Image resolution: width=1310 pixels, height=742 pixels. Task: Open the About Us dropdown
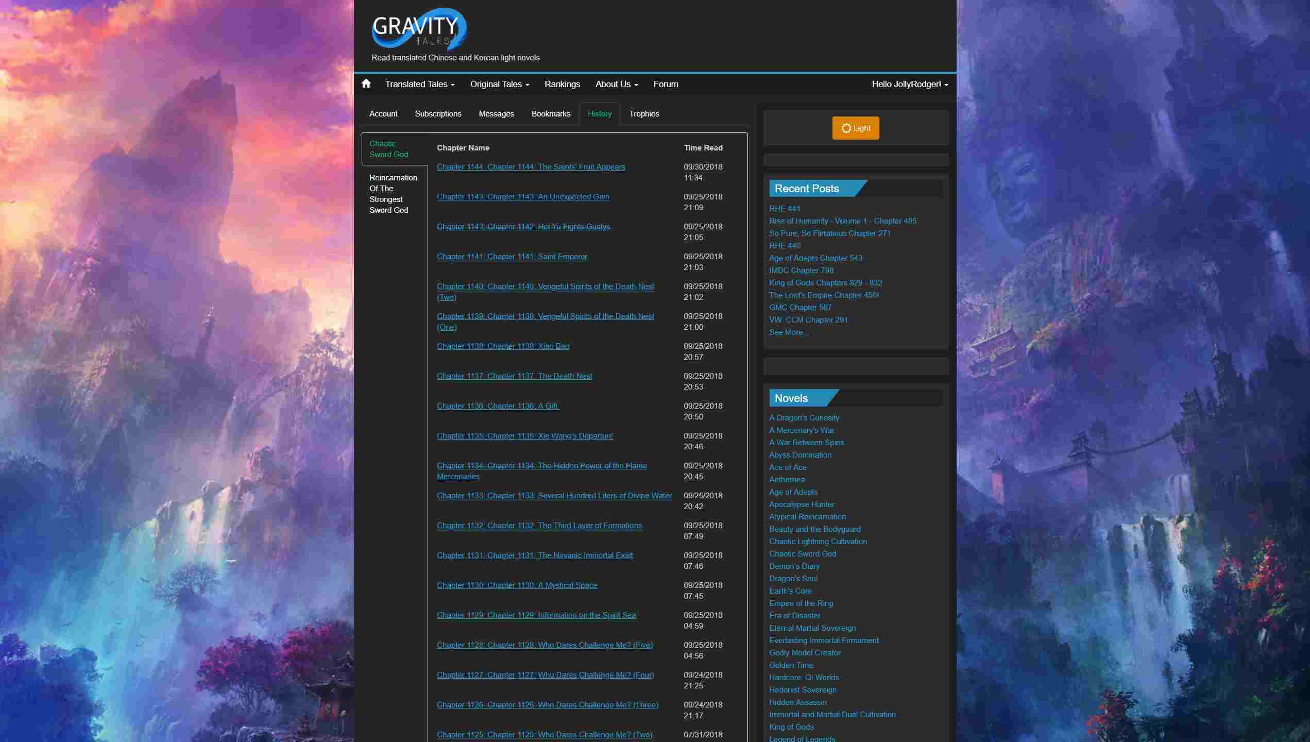(x=616, y=84)
